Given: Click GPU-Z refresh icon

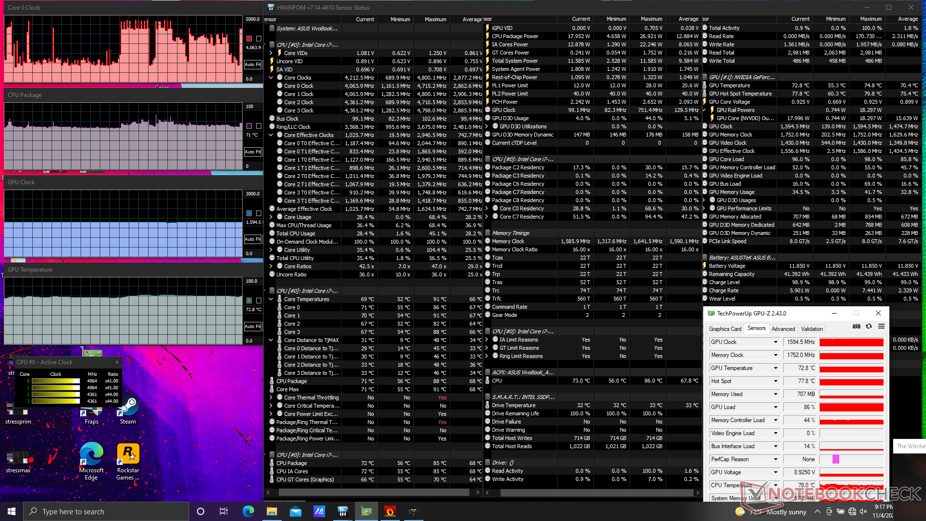Looking at the screenshot, I should pyautogui.click(x=869, y=327).
